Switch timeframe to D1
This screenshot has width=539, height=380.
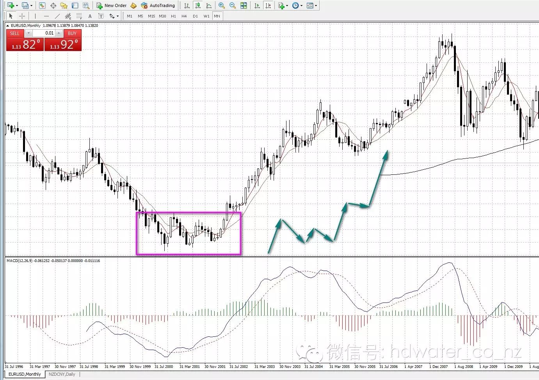point(195,16)
